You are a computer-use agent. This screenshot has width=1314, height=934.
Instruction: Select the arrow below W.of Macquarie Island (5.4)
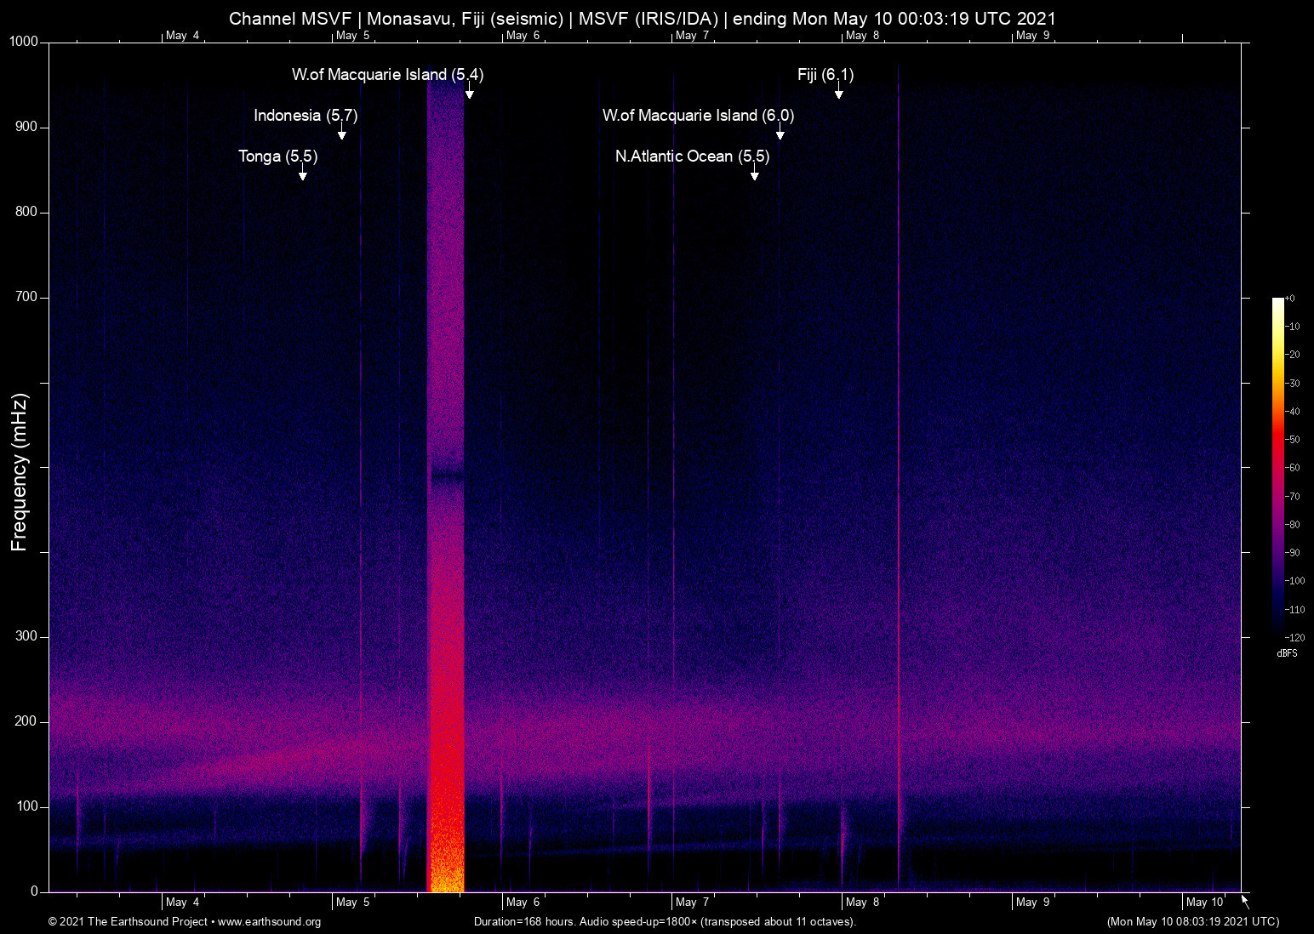pyautogui.click(x=469, y=91)
